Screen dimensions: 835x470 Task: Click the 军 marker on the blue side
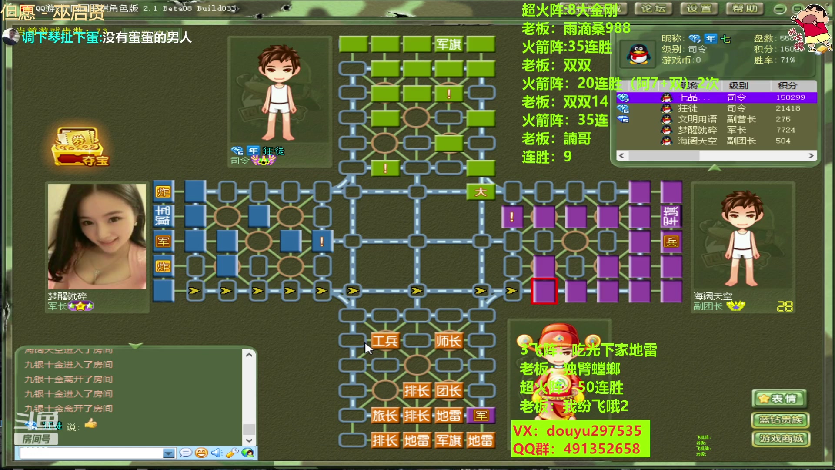(x=164, y=242)
